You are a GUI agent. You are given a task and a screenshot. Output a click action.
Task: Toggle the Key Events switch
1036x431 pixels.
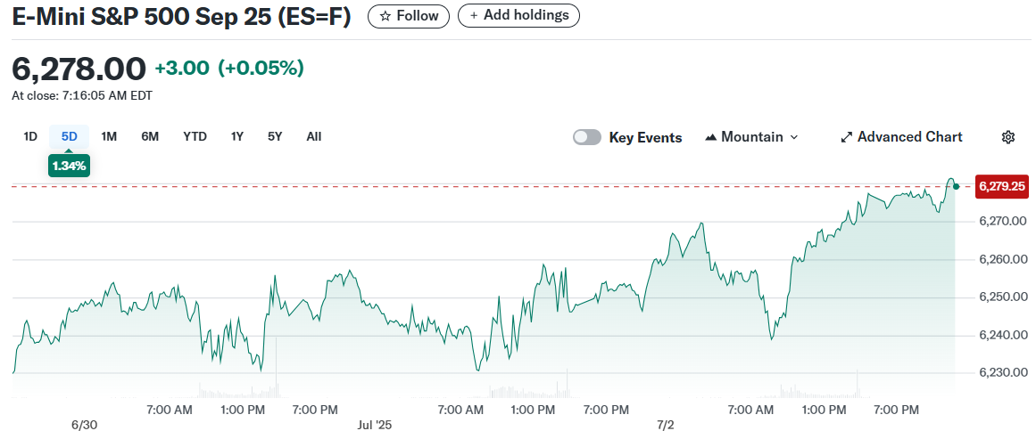click(x=587, y=137)
